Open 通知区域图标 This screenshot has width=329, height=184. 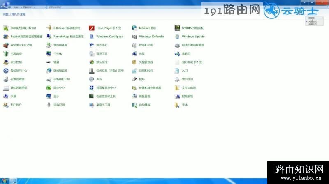(x=15, y=88)
